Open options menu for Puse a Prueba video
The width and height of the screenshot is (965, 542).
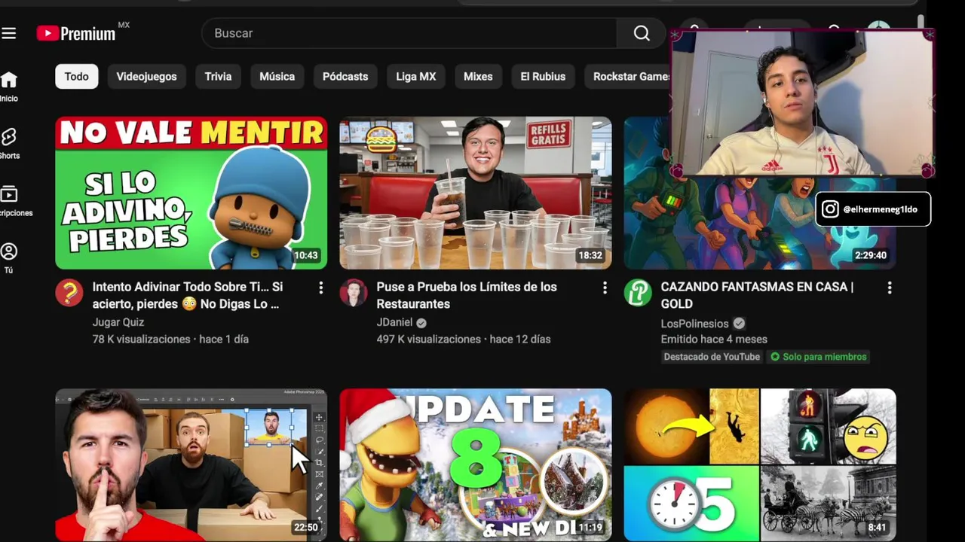tap(605, 288)
